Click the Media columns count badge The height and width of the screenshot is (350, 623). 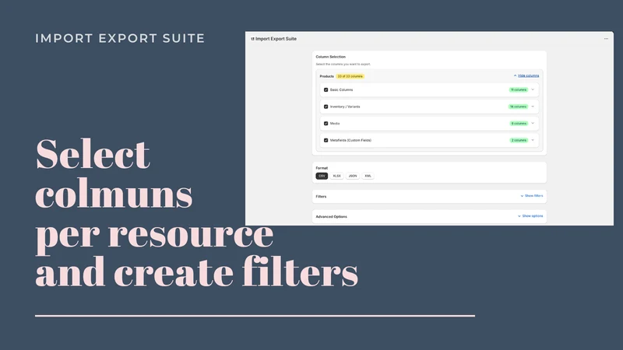click(x=519, y=124)
